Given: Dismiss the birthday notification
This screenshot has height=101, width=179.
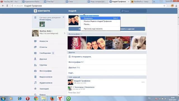Looking at the screenshot, I should [63, 17].
